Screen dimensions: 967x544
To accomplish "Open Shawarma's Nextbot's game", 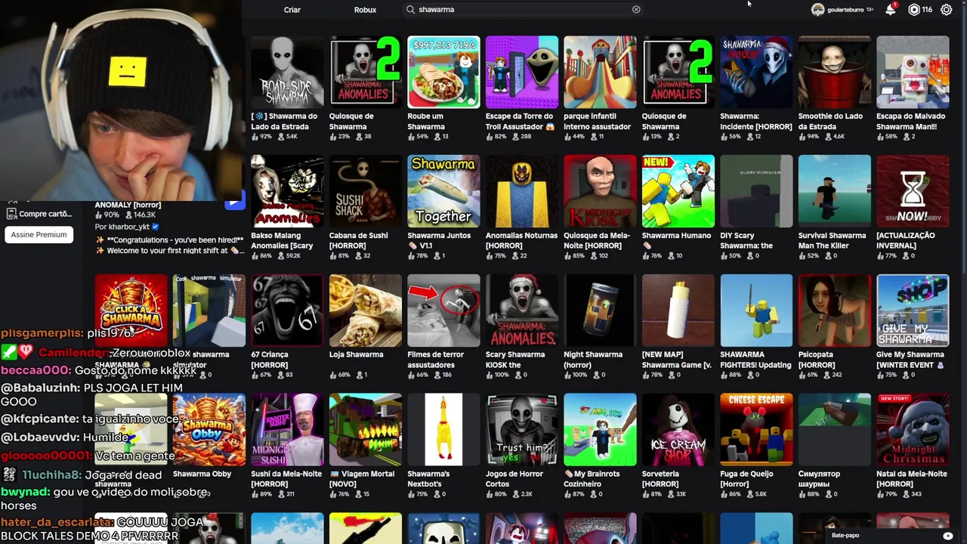I will pyautogui.click(x=443, y=430).
